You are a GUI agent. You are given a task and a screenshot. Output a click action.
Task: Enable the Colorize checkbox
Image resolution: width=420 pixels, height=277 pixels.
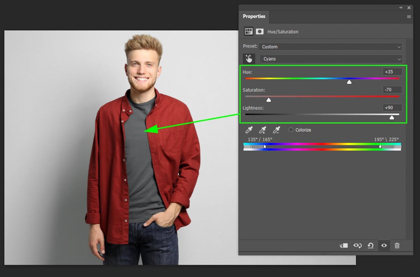(x=291, y=130)
